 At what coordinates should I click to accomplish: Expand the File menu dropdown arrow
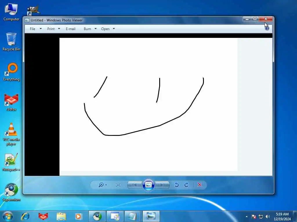tap(41, 29)
